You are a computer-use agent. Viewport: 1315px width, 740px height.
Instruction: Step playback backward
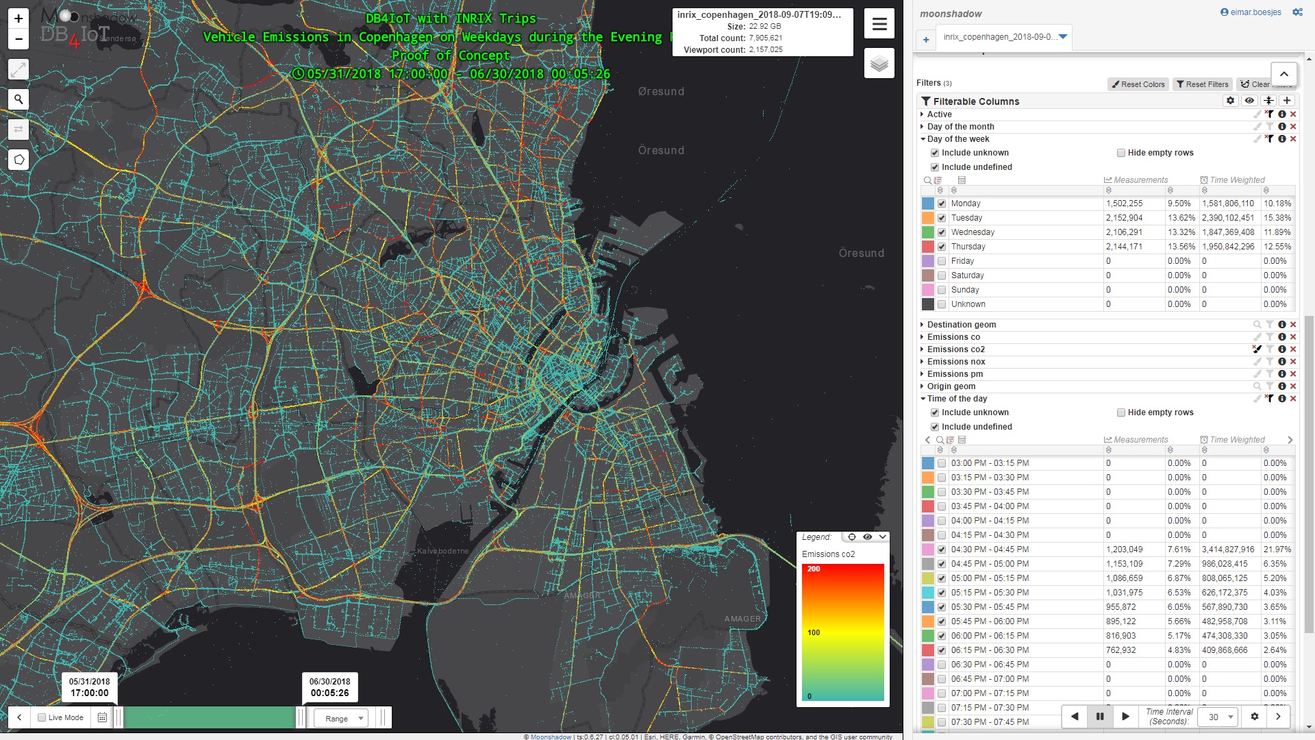tap(1075, 717)
